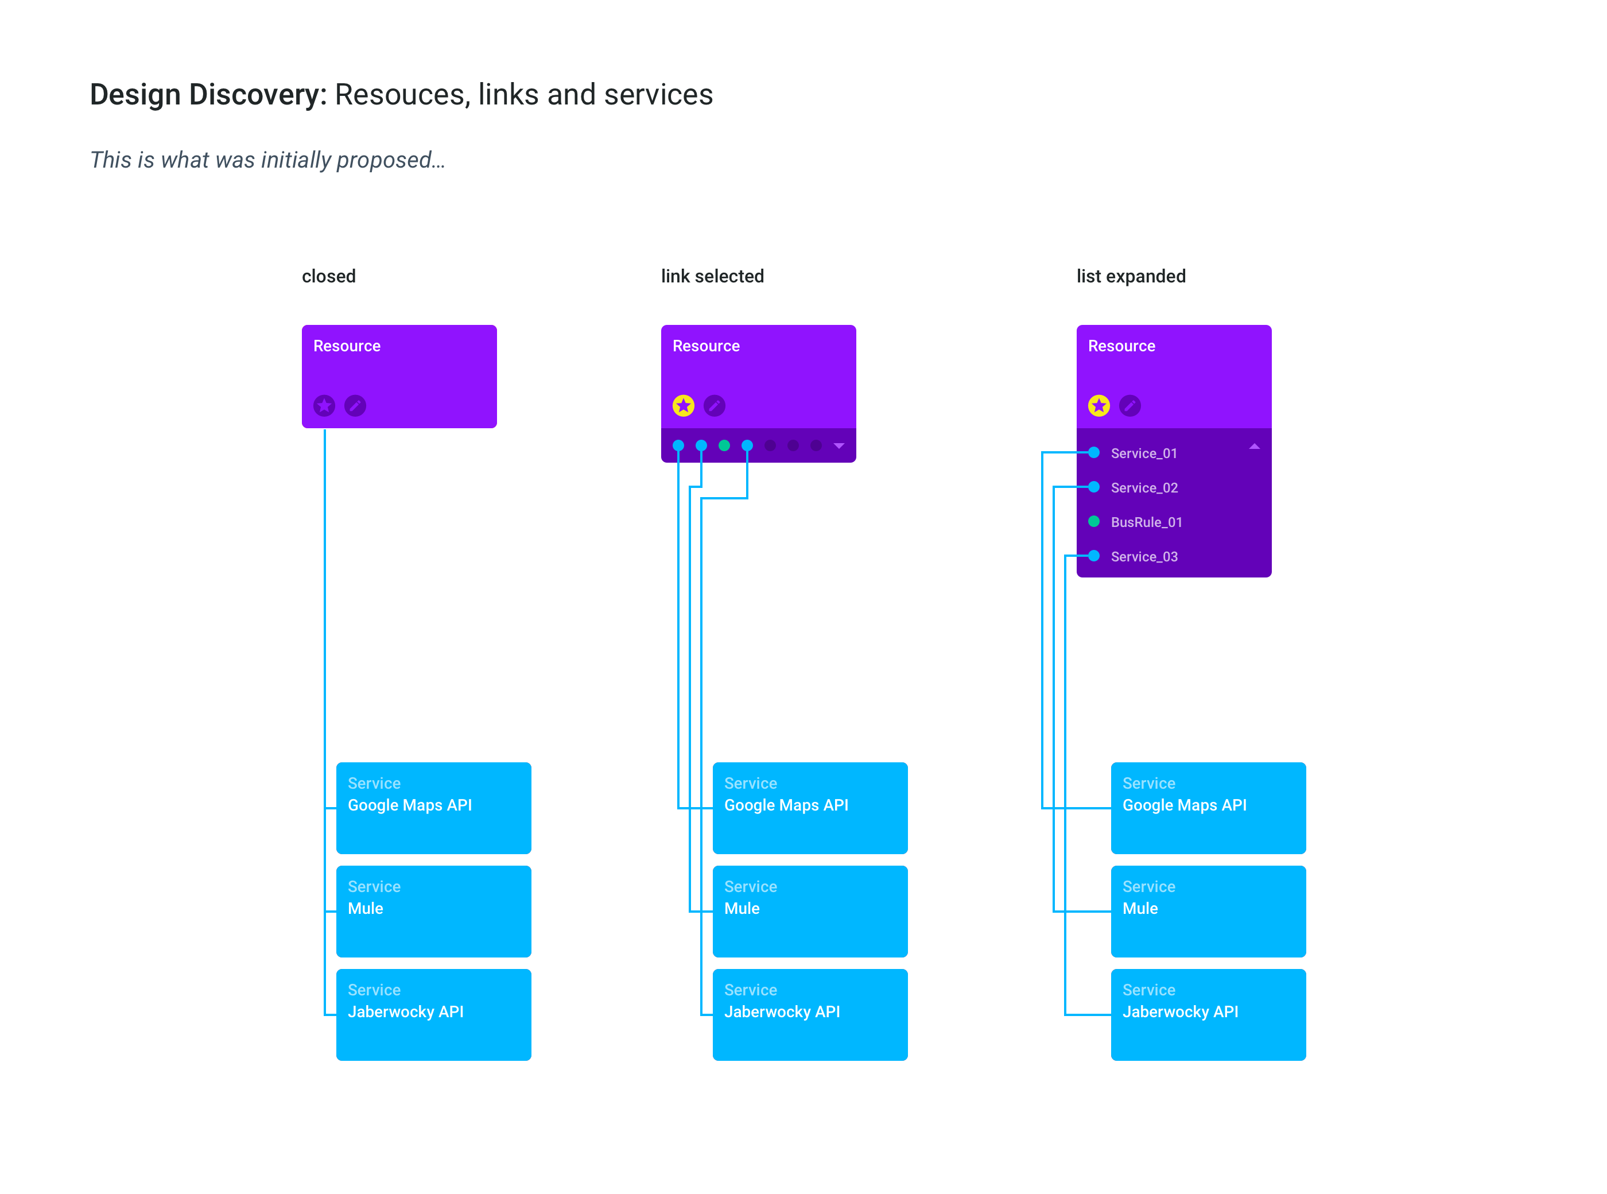Select the first blue link dot

pos(678,445)
